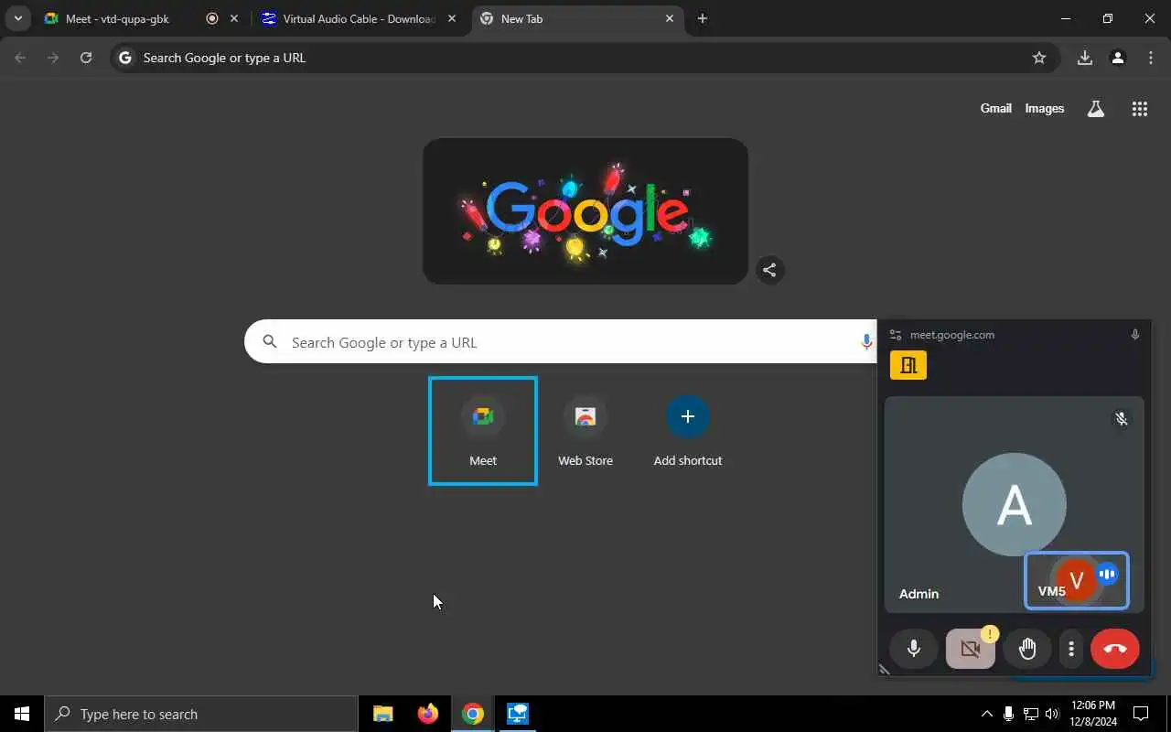This screenshot has height=732, width=1171.
Task: Click the tray microphone icon
Action: click(x=1008, y=714)
